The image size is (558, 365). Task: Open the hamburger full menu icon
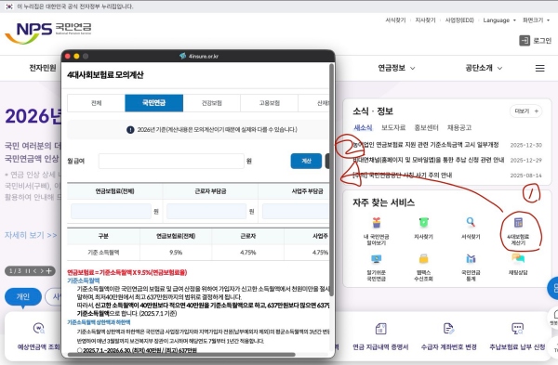tap(539, 68)
